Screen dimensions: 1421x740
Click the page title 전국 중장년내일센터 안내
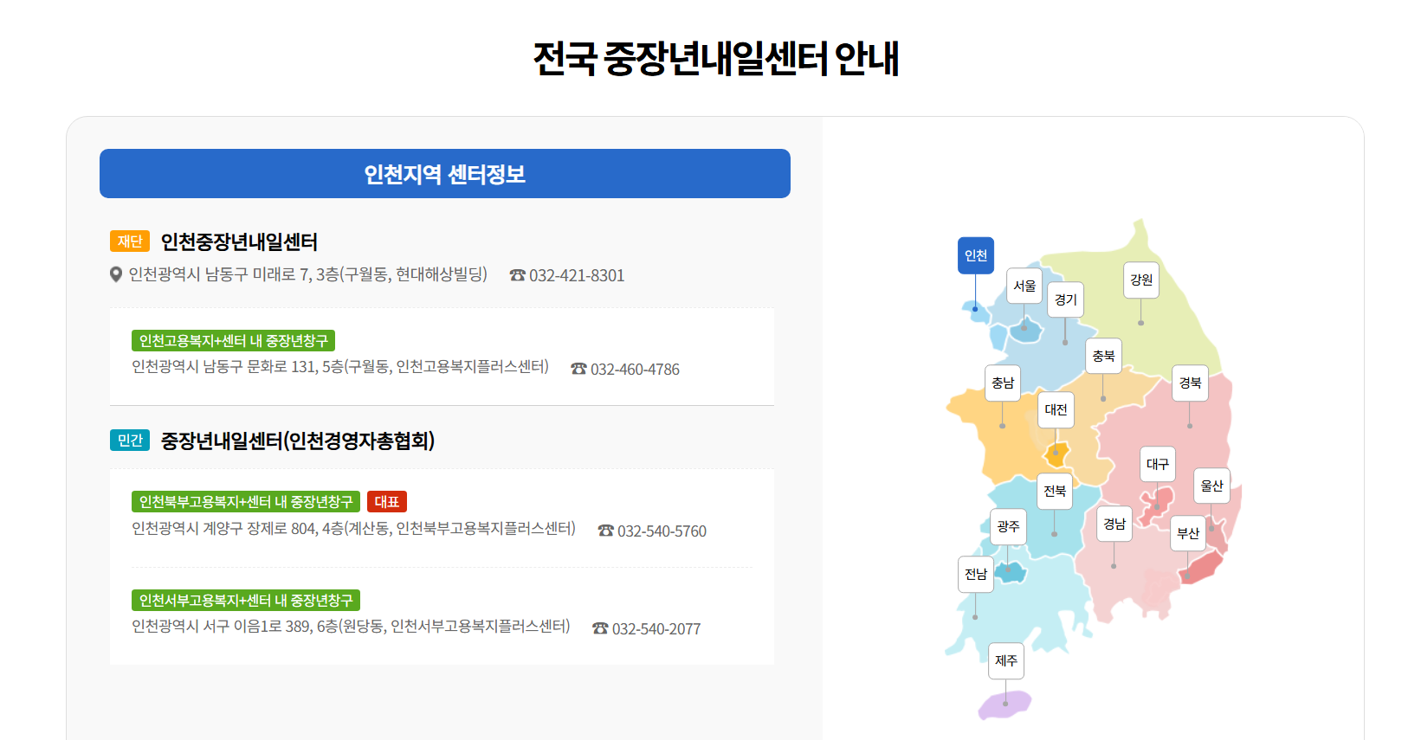point(716,59)
